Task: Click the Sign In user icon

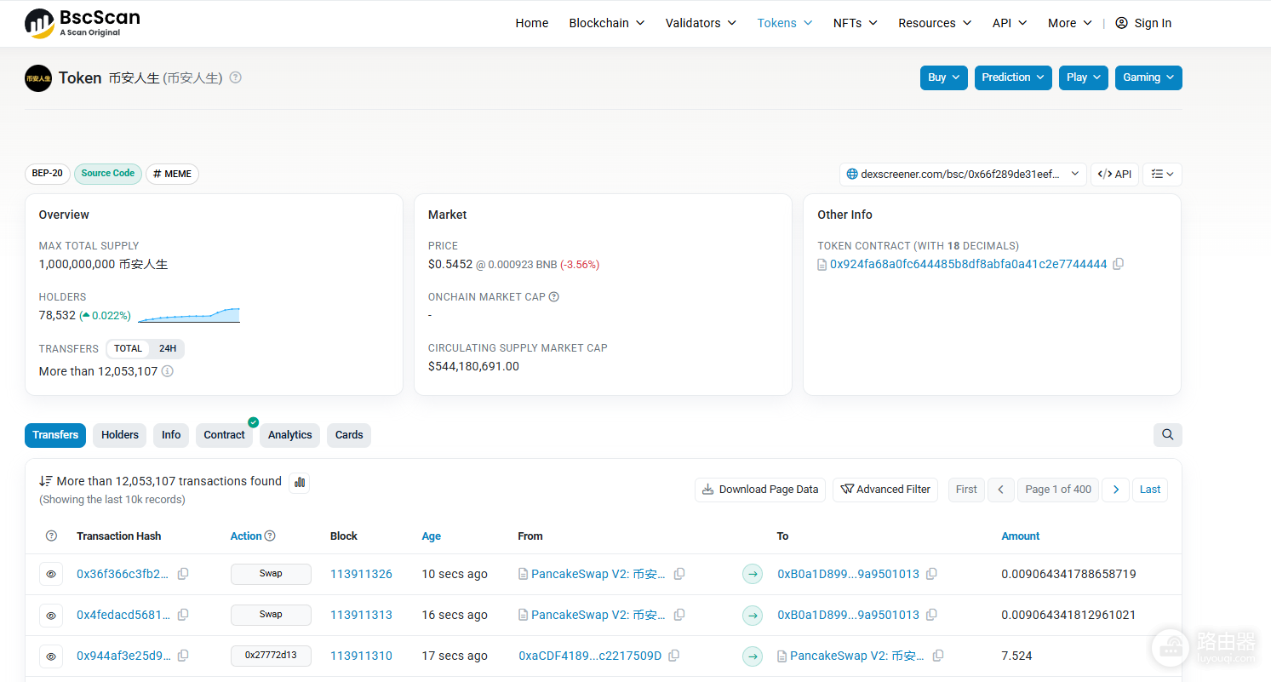Action: click(x=1122, y=23)
